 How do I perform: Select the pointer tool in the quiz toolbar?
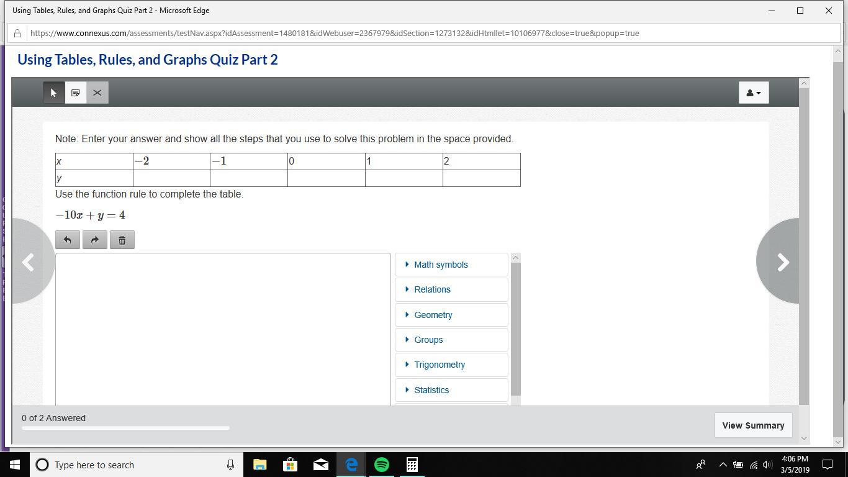pyautogui.click(x=54, y=93)
